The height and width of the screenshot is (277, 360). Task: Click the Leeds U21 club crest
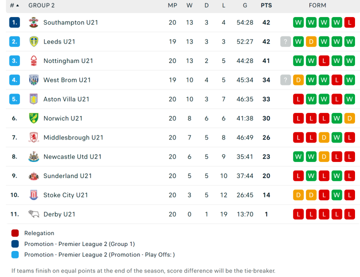point(33,41)
